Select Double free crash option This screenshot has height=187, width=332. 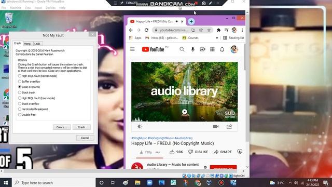pos(26,115)
